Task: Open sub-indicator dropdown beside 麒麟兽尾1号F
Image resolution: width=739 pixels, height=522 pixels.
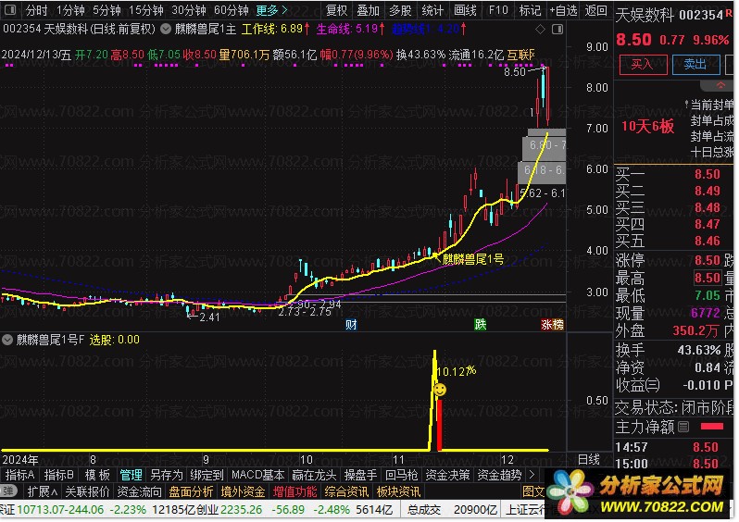Action: click(7, 340)
